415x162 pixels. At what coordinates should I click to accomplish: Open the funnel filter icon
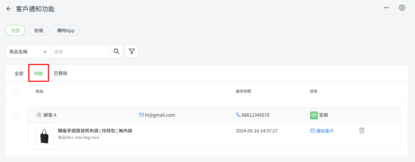132,52
